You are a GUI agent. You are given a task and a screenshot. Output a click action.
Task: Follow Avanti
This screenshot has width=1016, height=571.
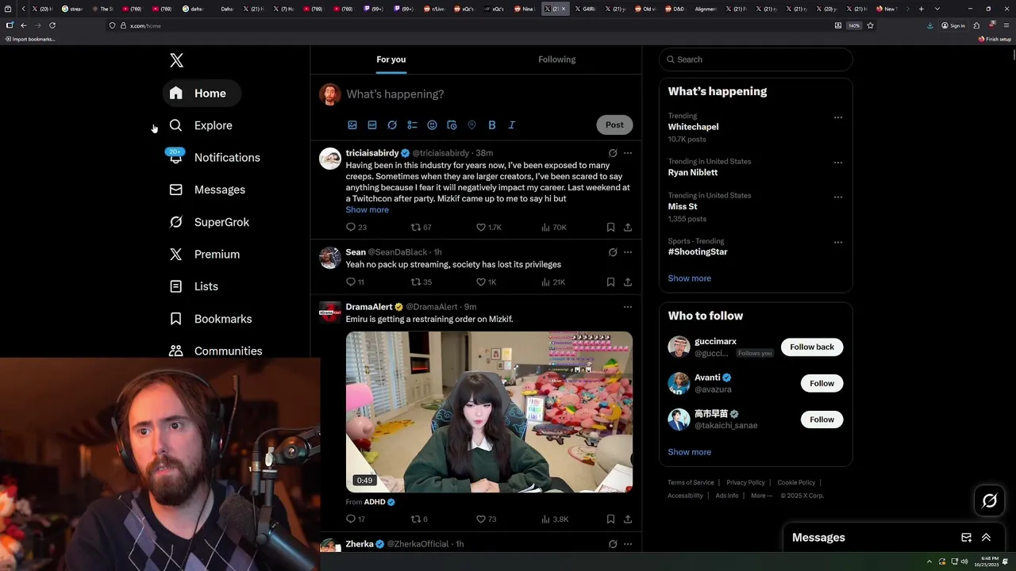click(x=822, y=383)
